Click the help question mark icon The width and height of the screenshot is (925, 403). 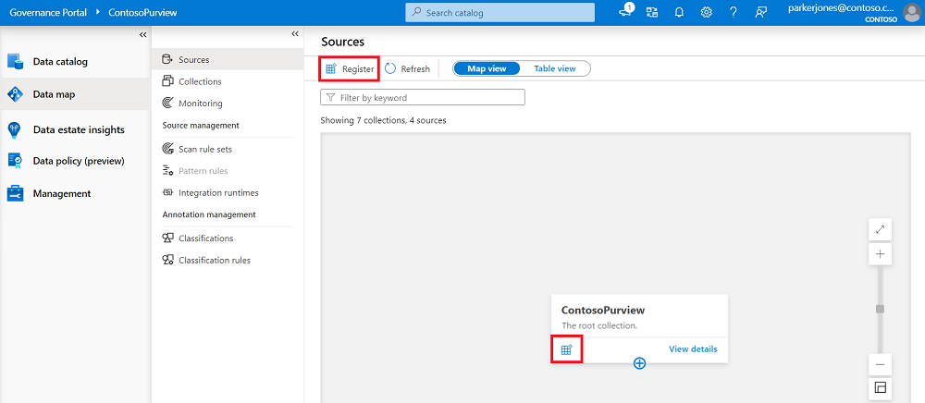pyautogui.click(x=734, y=13)
